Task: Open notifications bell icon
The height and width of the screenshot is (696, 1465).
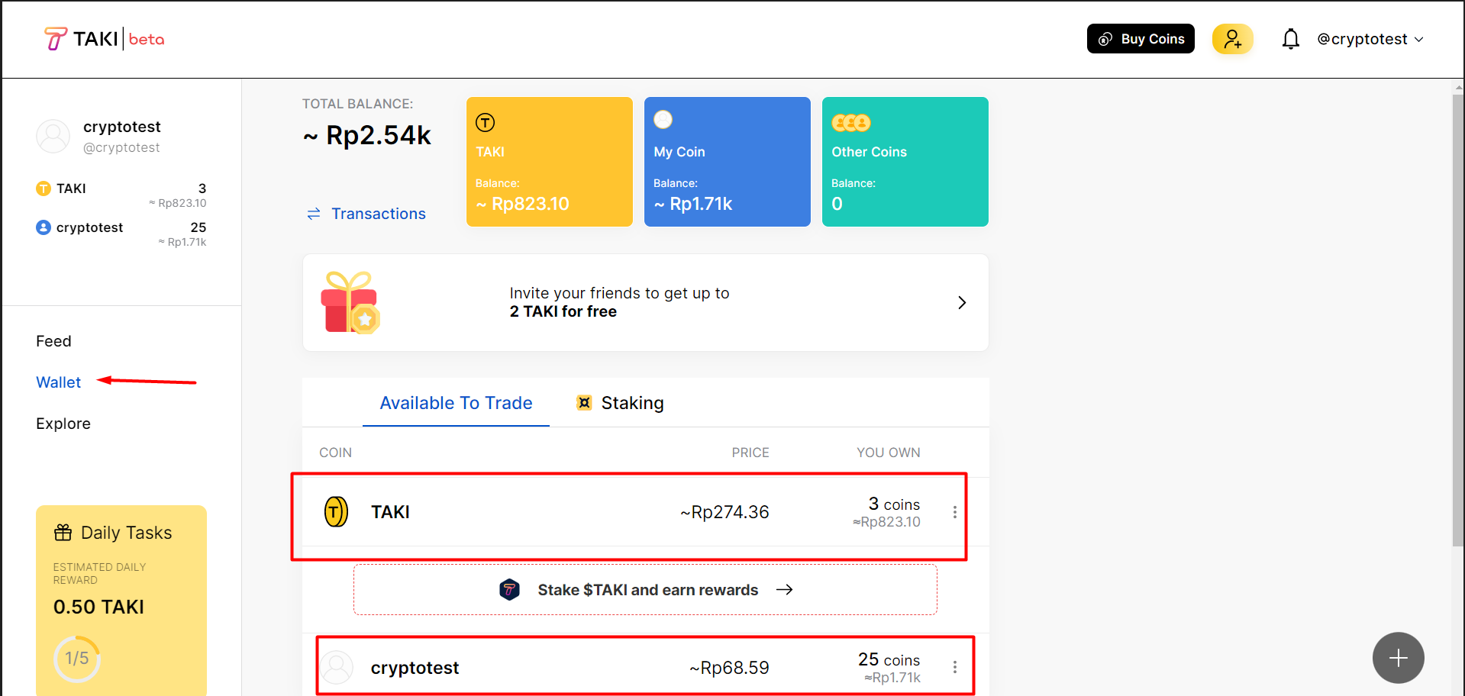Action: tap(1290, 39)
